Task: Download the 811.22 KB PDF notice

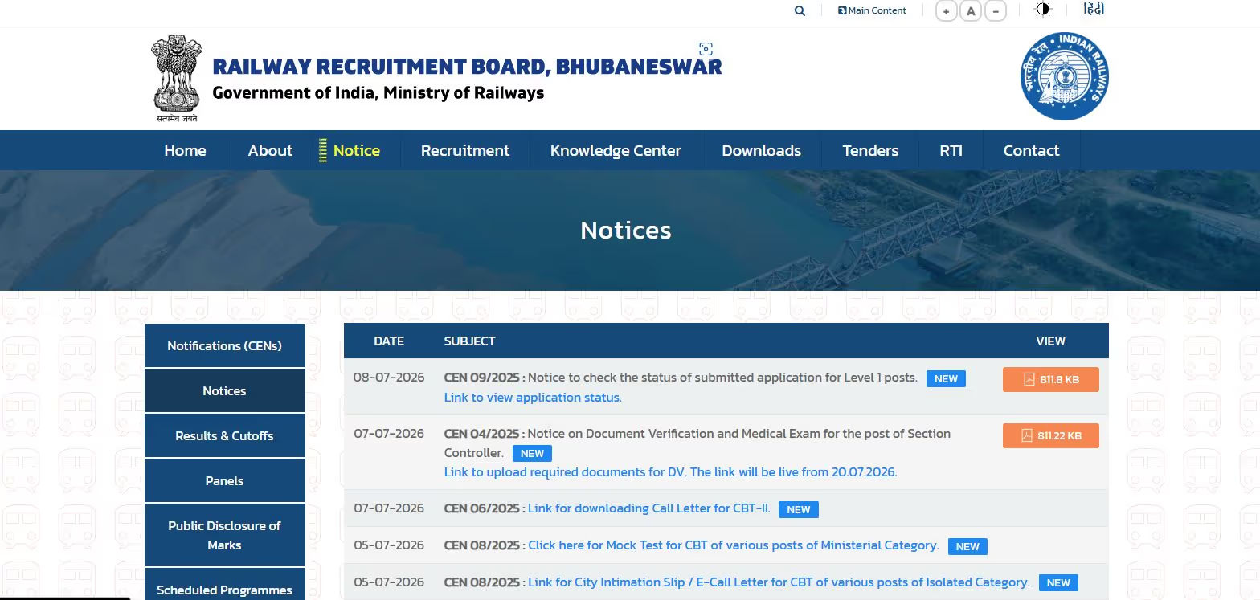Action: 1050,435
